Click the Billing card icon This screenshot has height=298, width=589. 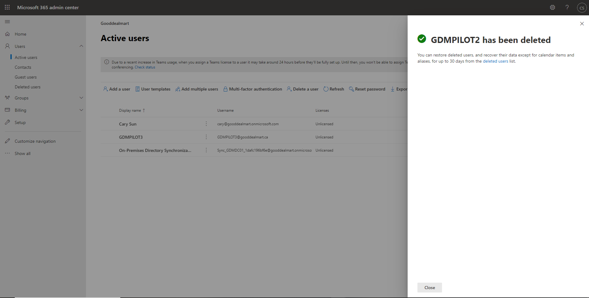pos(7,110)
